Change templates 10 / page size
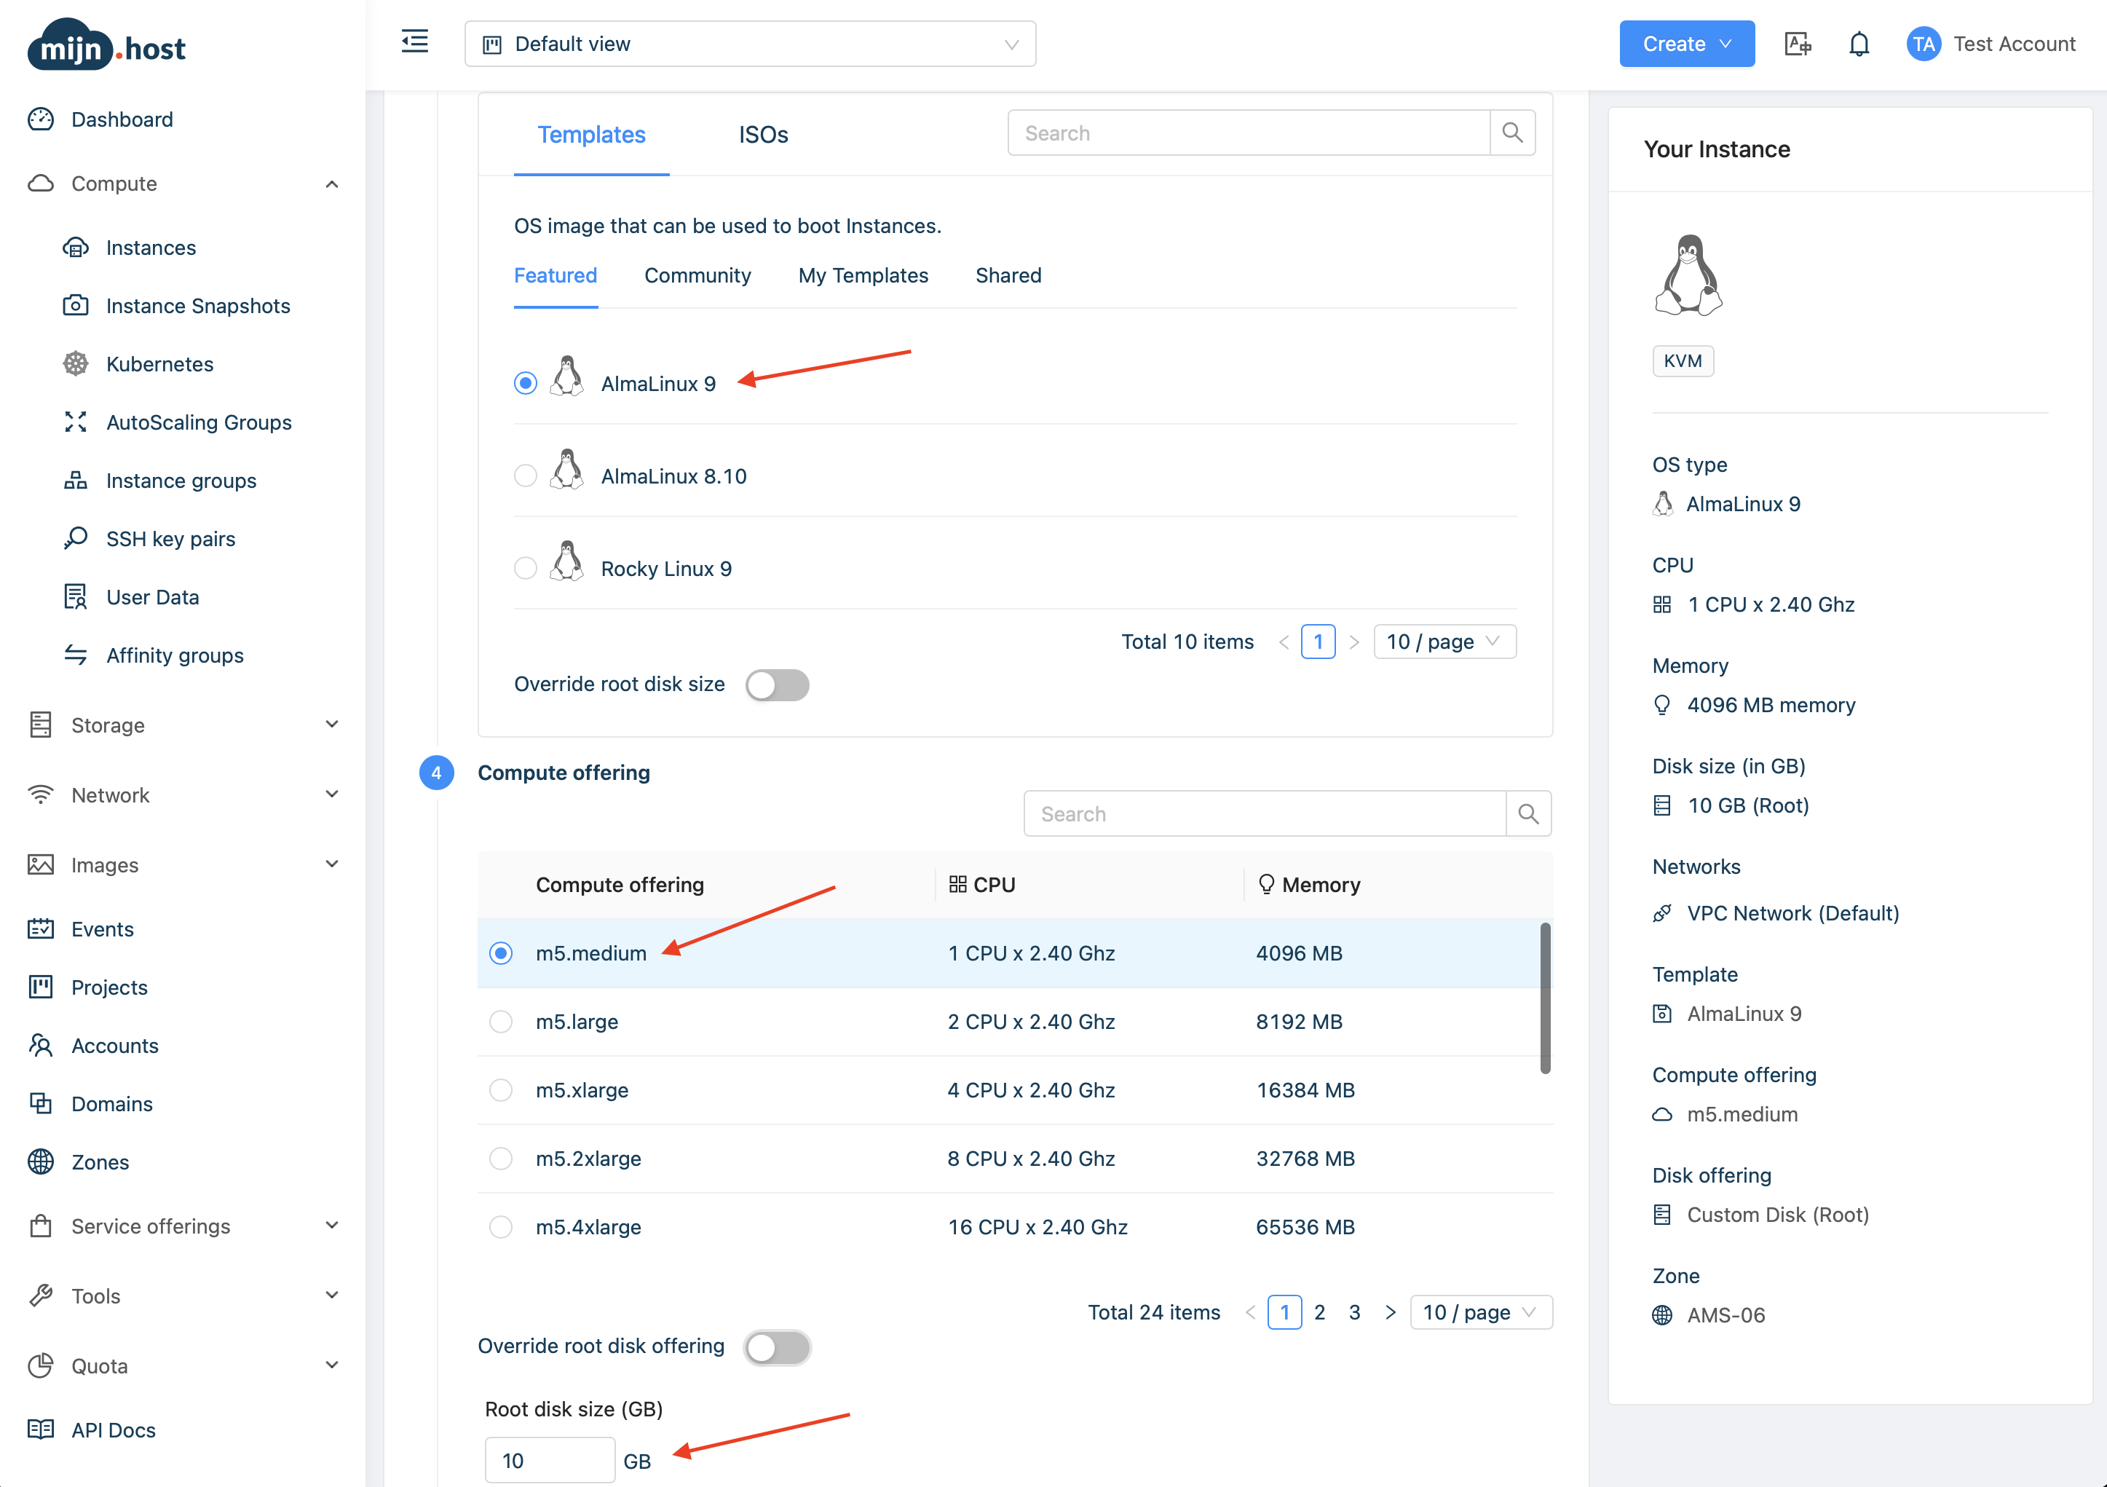This screenshot has width=2107, height=1487. 1444,642
